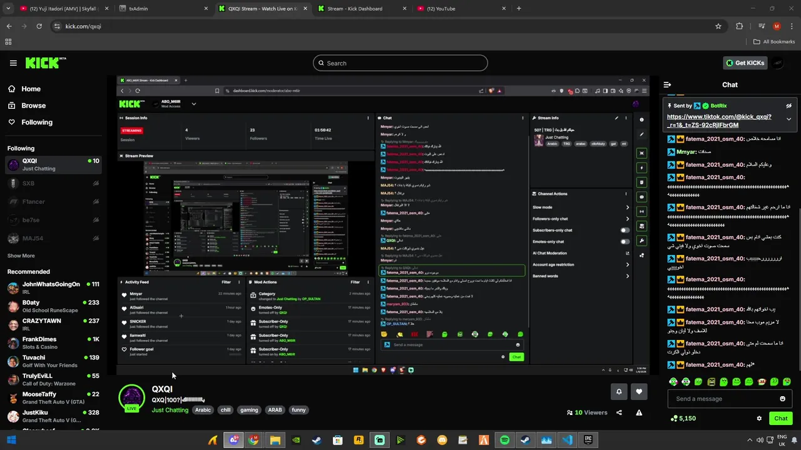The width and height of the screenshot is (801, 450).
Task: Open All Bookmarks folder
Action: (774, 42)
